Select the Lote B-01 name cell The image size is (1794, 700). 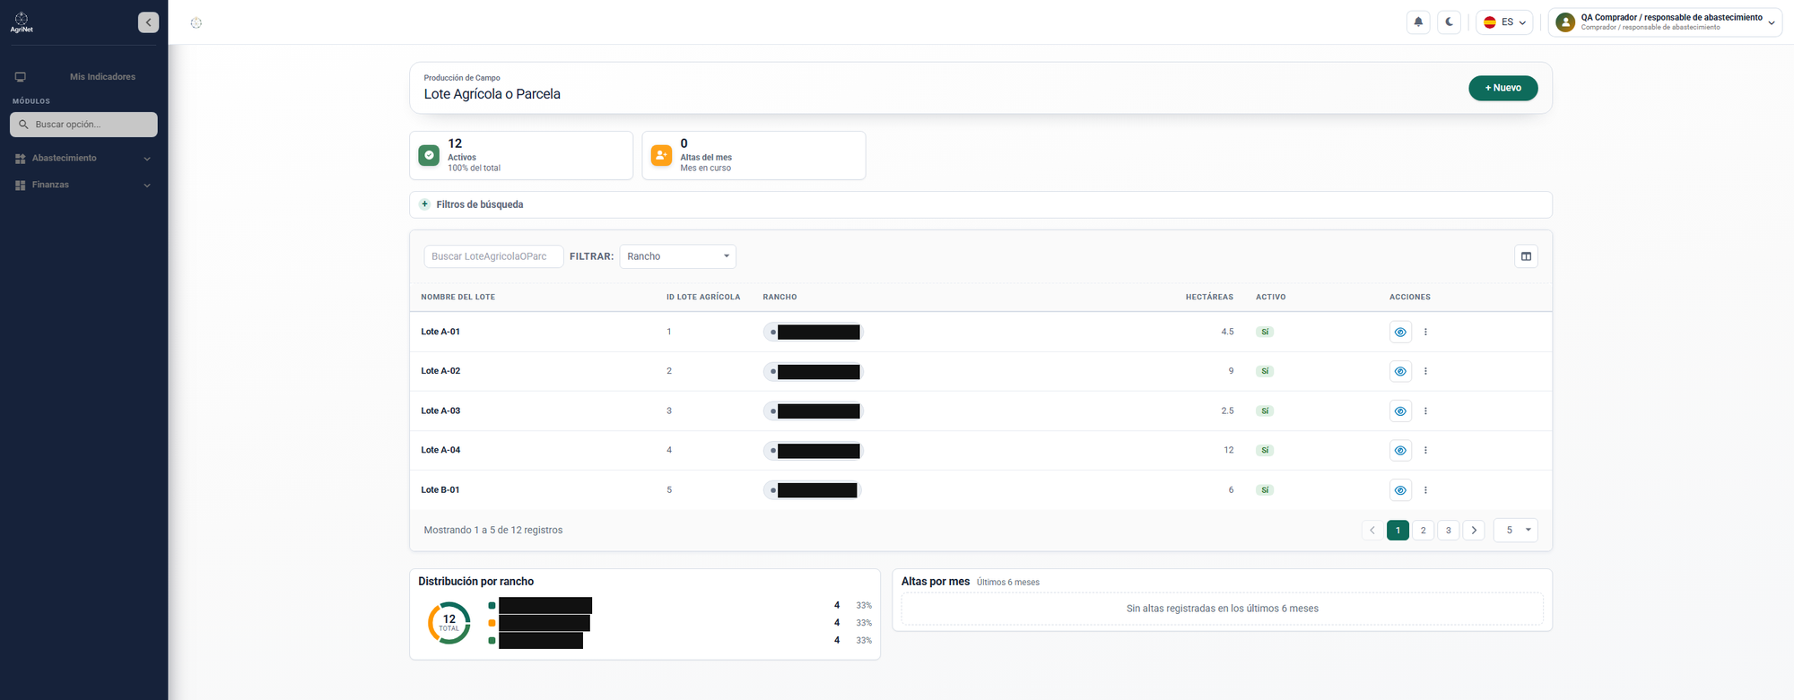[x=440, y=490]
